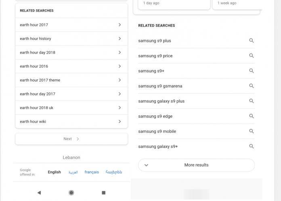Screen dimensions: 281x201
Task: Switch Google language to Arabic
Action: coord(73,172)
